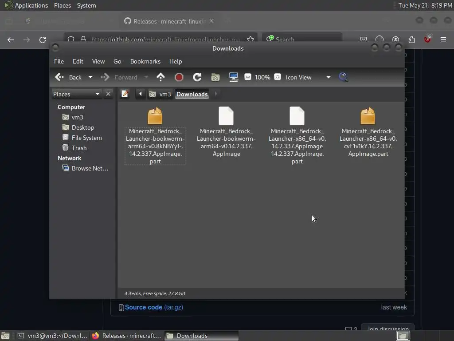Select the vm3 path bar button
454x341 pixels.
160,94
